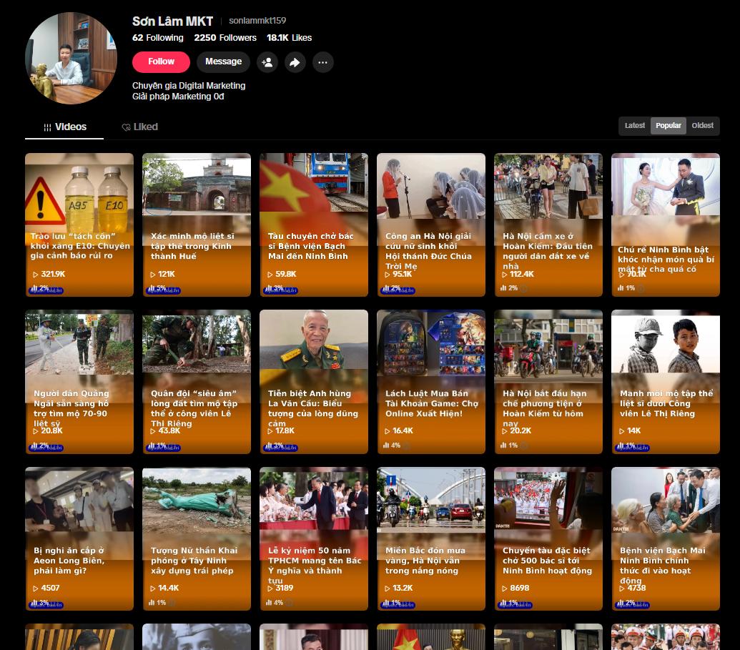
Task: Click the 62 Following count
Action: [157, 38]
